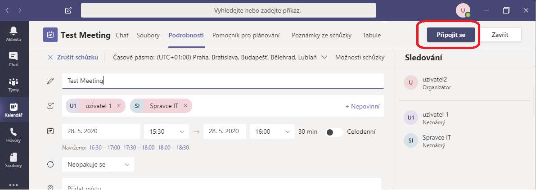Show more apps ellipsis in the sidebar
Screen dimensions: 536x190
(x=14, y=184)
